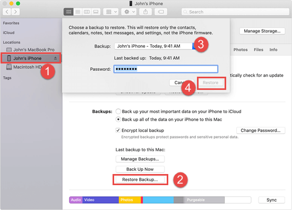Image resolution: width=292 pixels, height=210 pixels.
Task: Select back up to iCloud option
Action: pyautogui.click(x=118, y=111)
